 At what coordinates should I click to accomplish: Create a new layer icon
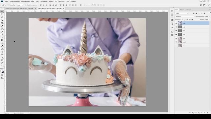click(204, 112)
